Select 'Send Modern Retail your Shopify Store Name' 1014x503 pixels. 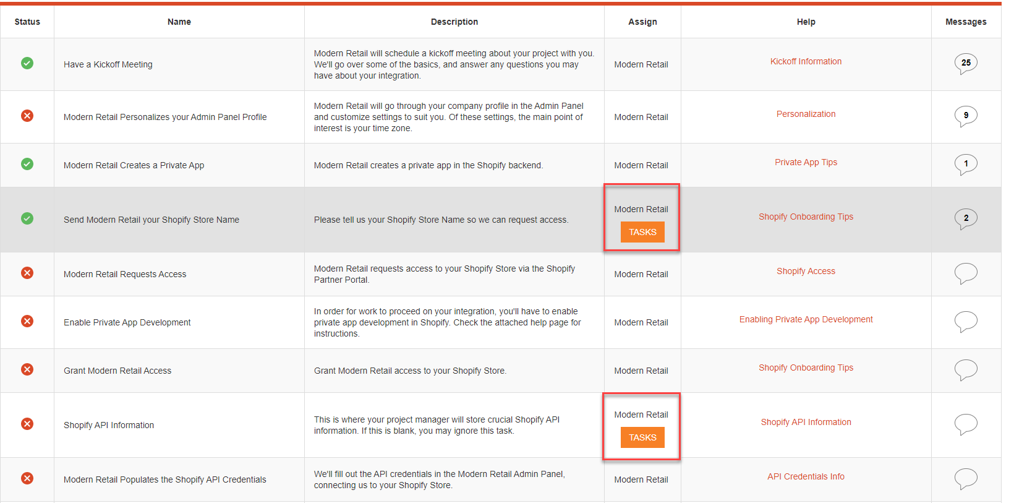pyautogui.click(x=151, y=220)
